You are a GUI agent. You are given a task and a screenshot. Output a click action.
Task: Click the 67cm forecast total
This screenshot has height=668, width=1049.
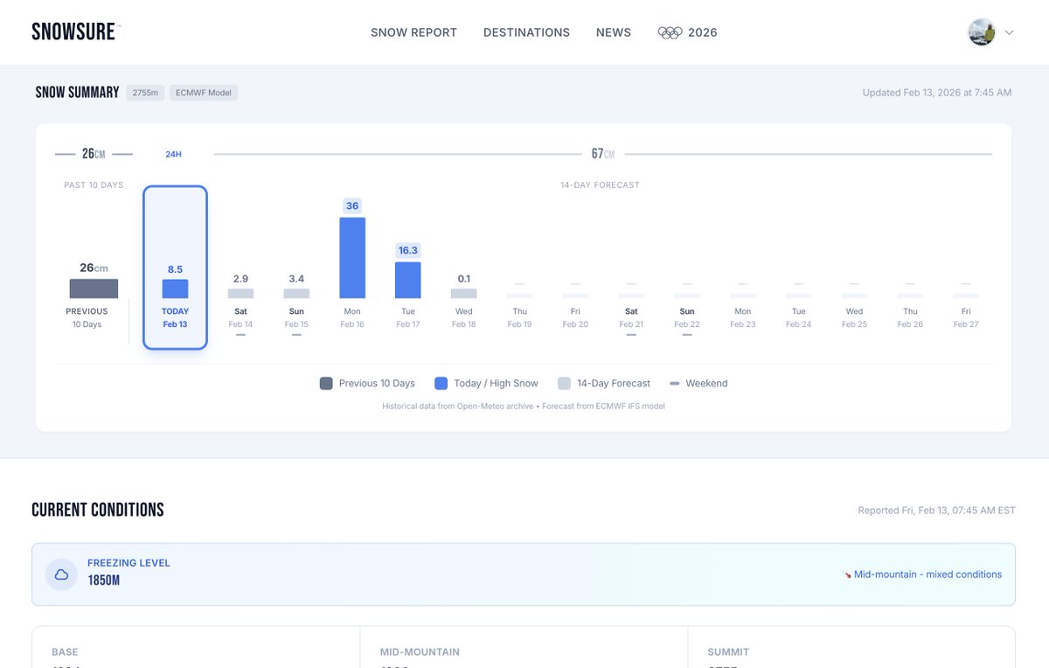(603, 154)
